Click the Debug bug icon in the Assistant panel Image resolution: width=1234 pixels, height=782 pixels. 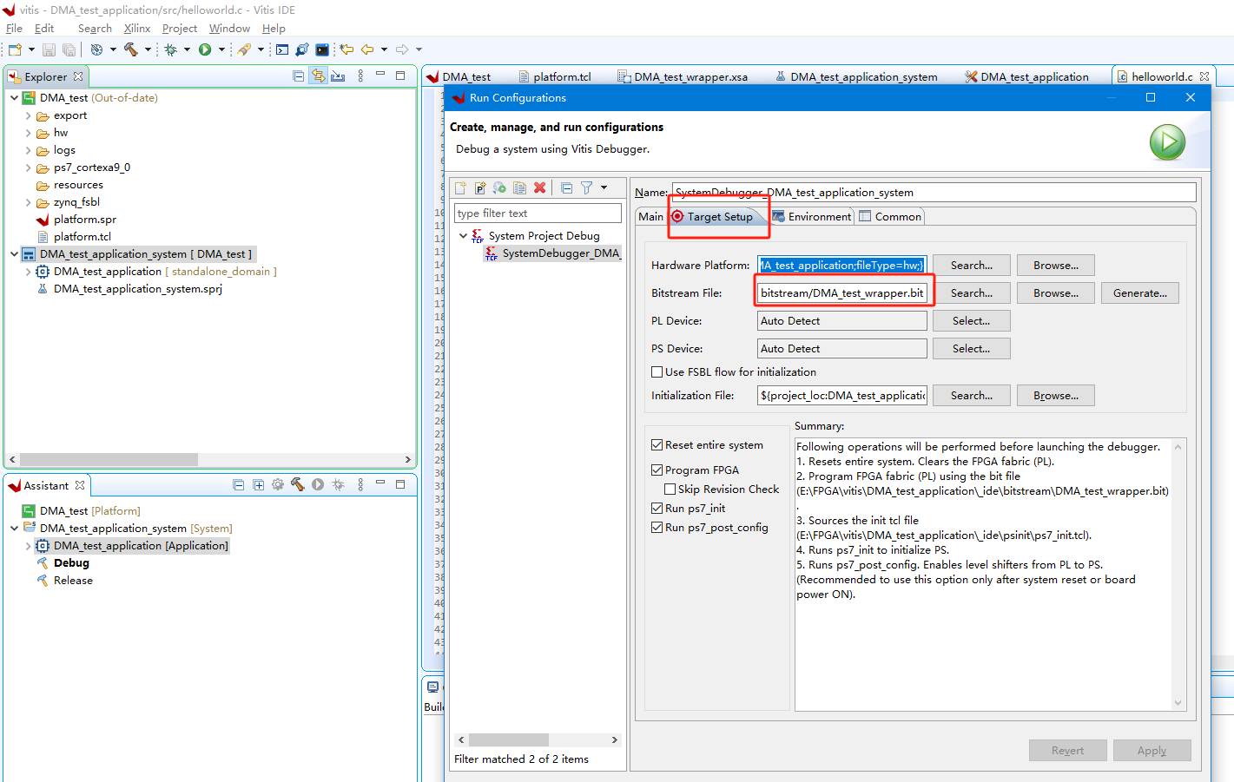click(x=338, y=485)
